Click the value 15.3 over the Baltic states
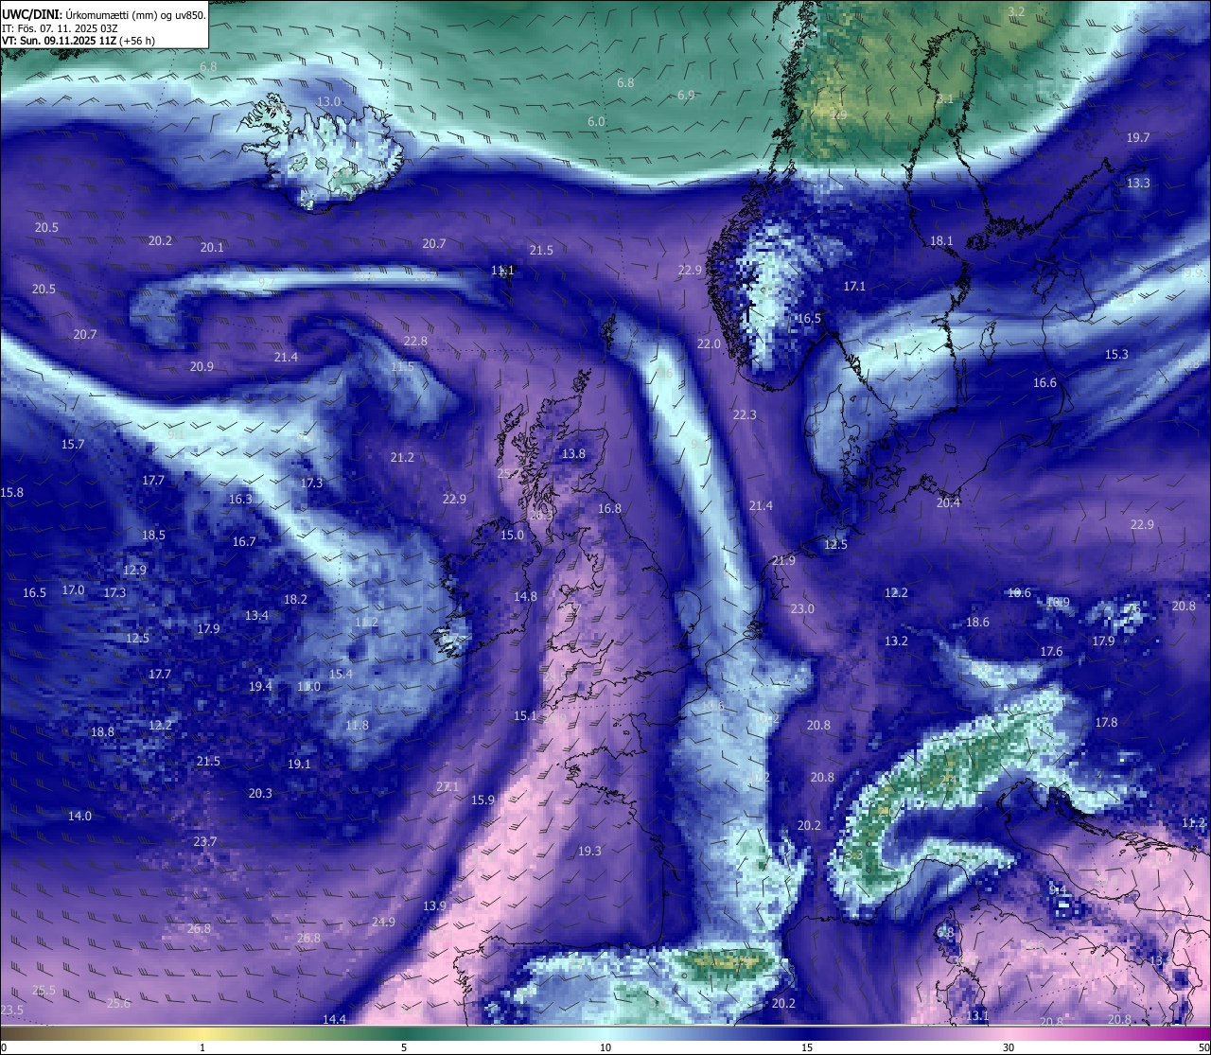The image size is (1211, 1055). click(1116, 354)
